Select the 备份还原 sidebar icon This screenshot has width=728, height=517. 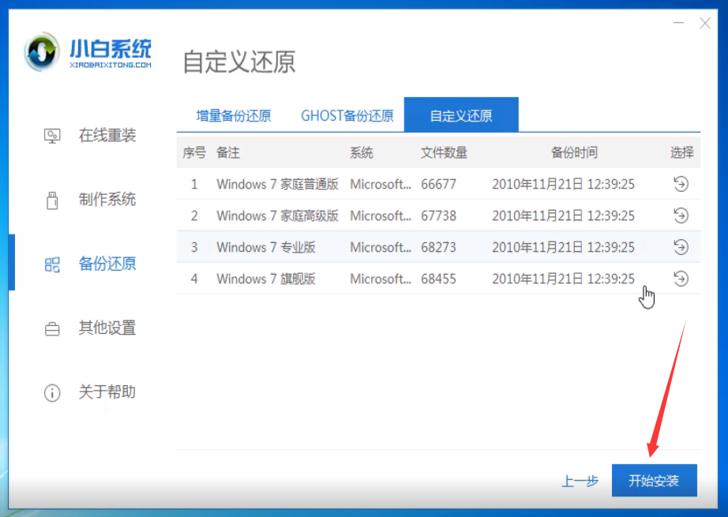tap(52, 264)
